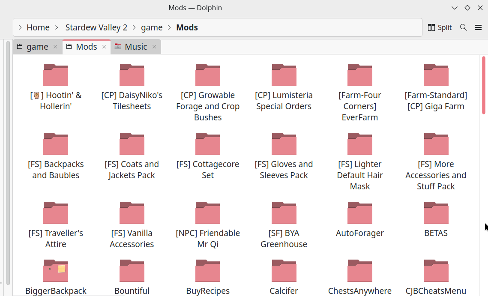Expand the chevron between Home and Stardew Valley 2
Screen dimensions: 488x296
[57, 27]
